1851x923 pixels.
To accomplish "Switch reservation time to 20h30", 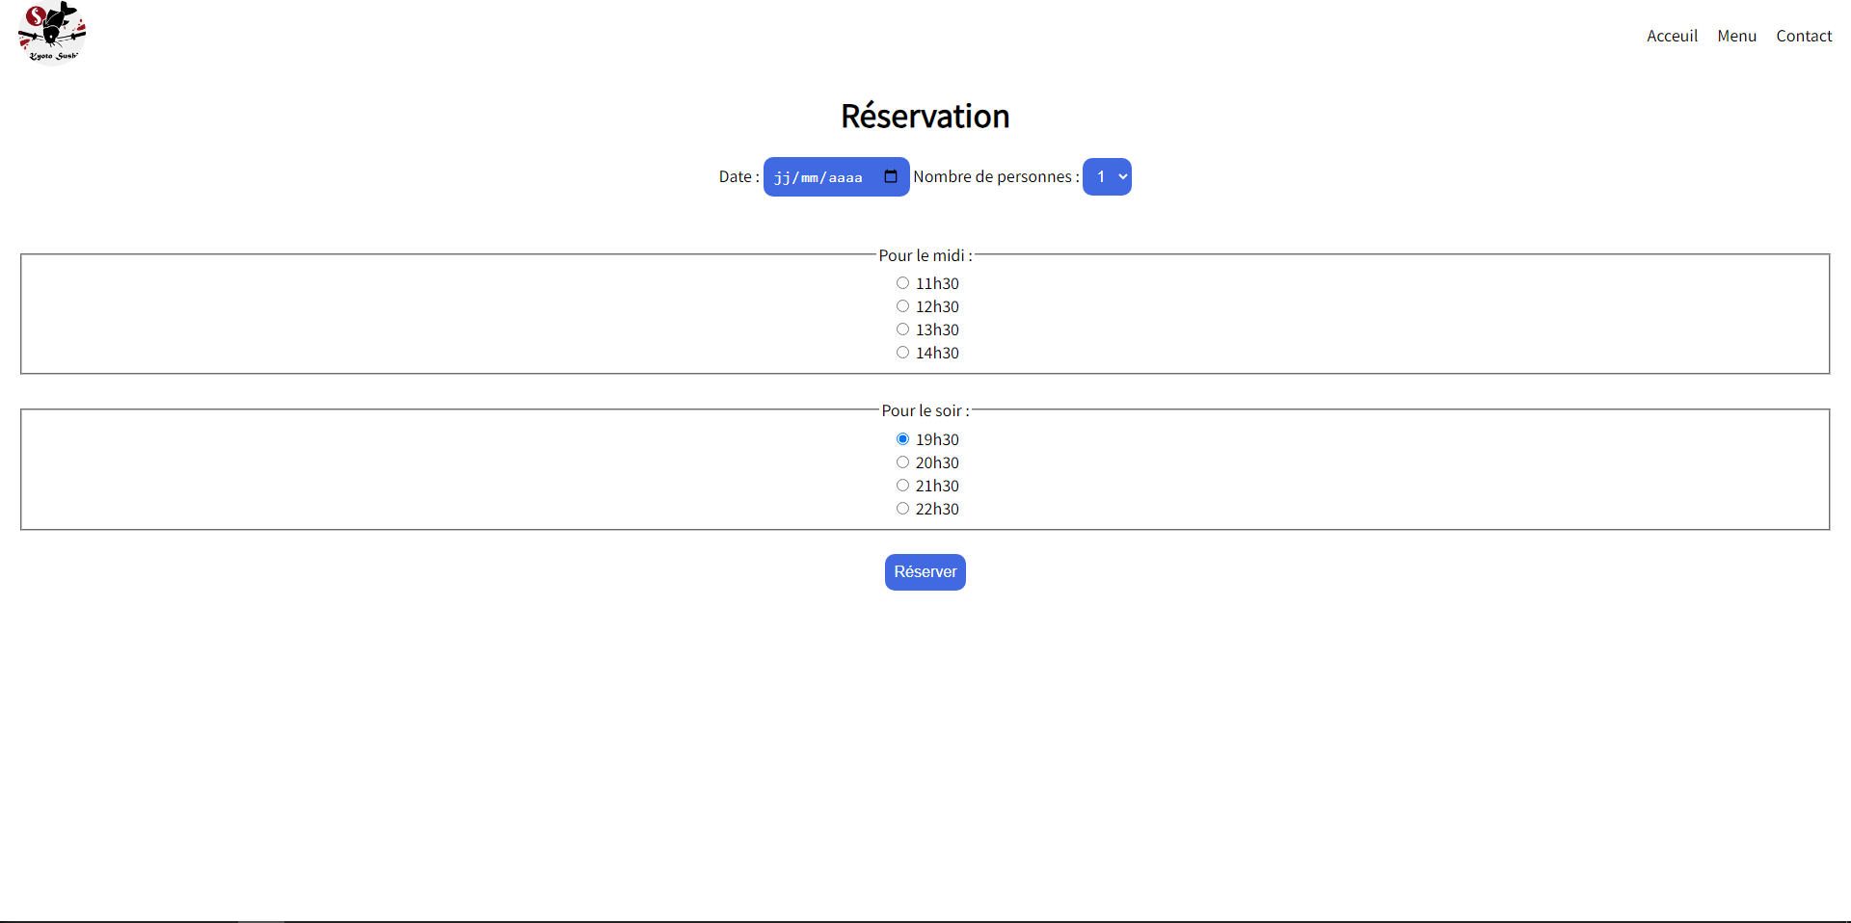I will [902, 462].
